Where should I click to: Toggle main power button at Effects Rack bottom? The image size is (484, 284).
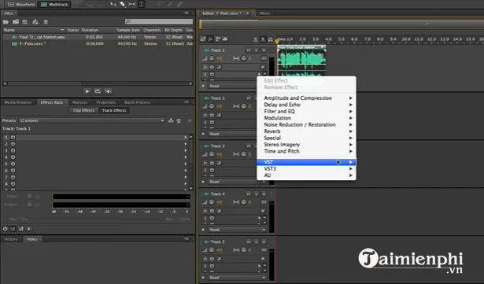[x=6, y=229]
